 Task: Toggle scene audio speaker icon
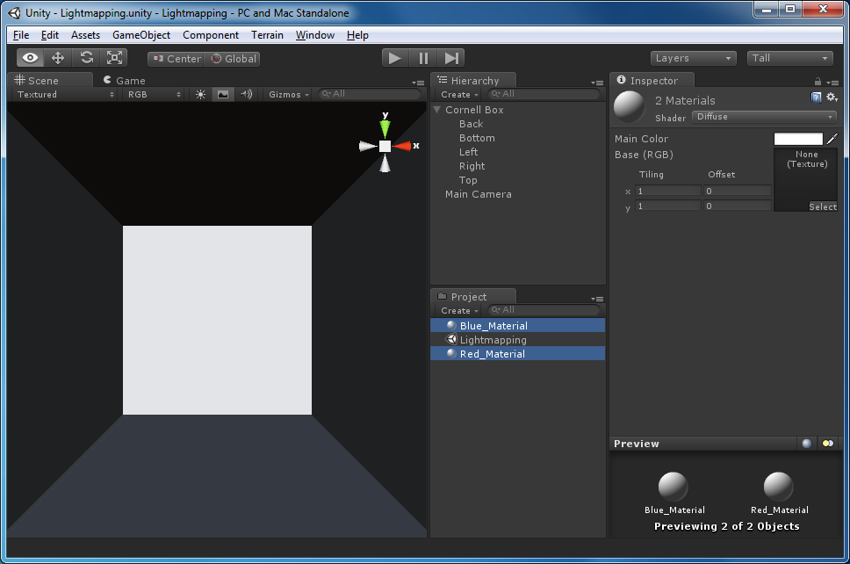[x=247, y=94]
